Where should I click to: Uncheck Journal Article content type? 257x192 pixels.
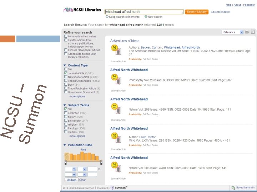coord(66,73)
